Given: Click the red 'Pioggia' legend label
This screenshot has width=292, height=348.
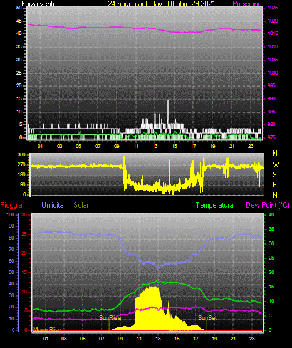Looking at the screenshot, I should (x=11, y=205).
